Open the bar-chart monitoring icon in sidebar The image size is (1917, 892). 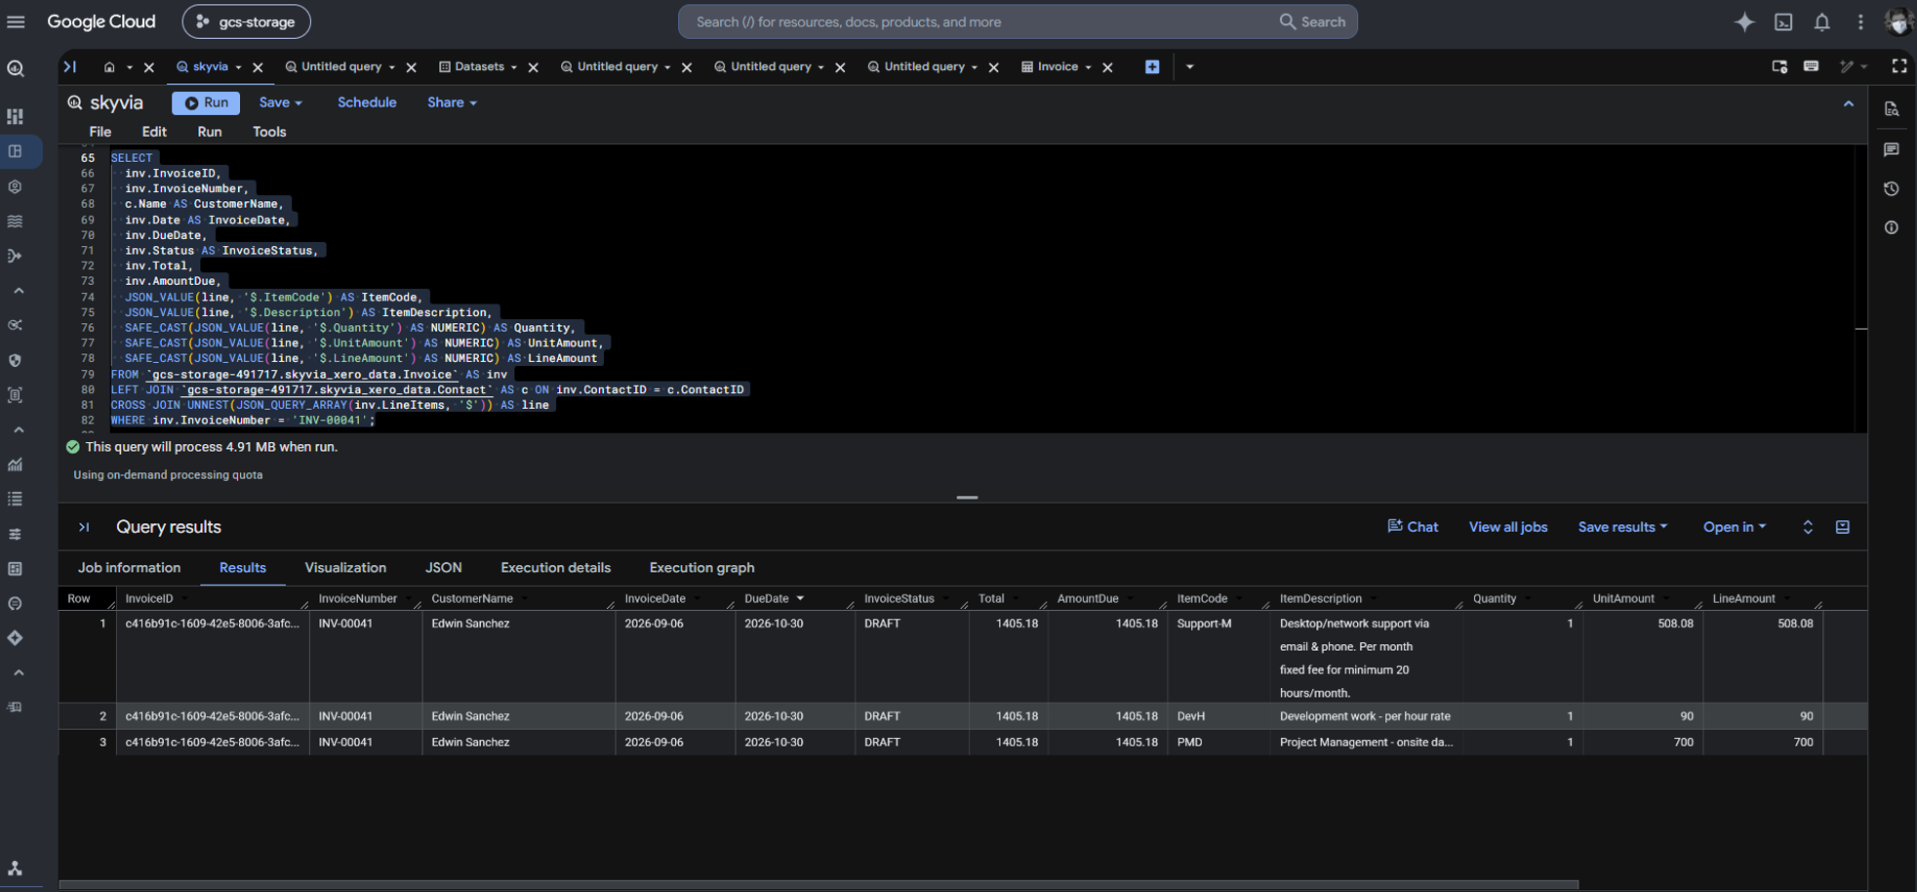point(15,465)
